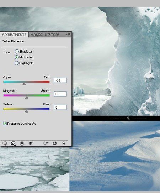Select Shadows tone radio button

coord(17,51)
